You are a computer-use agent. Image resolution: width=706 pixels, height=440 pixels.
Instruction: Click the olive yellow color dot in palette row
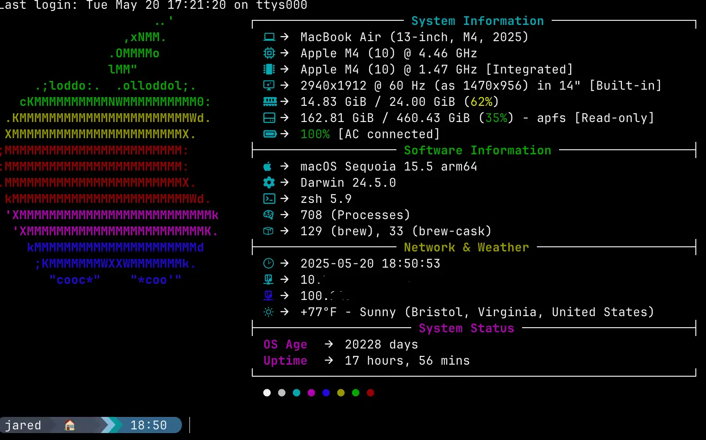pyautogui.click(x=341, y=393)
